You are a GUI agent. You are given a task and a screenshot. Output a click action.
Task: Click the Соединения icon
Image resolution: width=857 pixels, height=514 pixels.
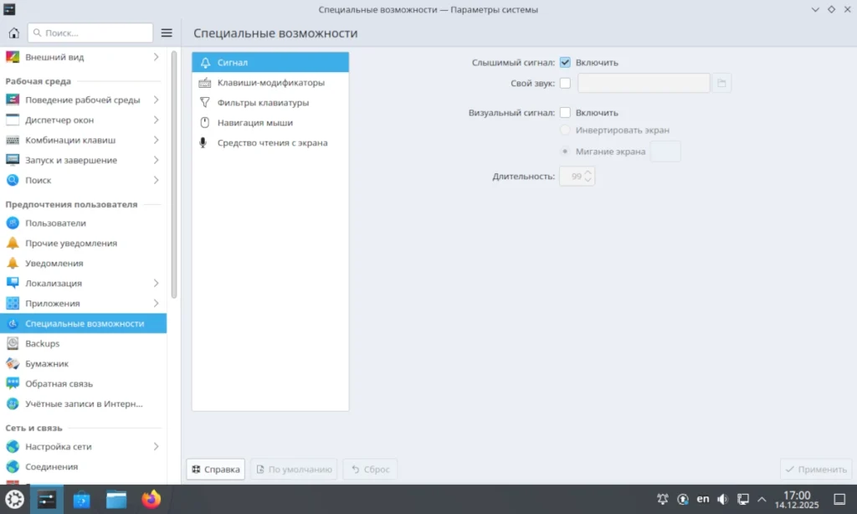point(13,466)
